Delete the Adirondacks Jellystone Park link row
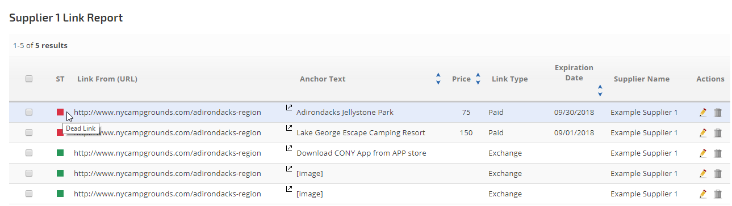This screenshot has width=732, height=206. point(718,113)
